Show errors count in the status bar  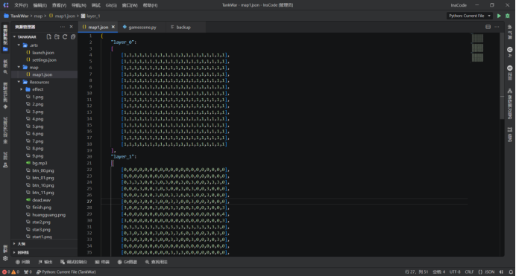[x=6, y=272]
